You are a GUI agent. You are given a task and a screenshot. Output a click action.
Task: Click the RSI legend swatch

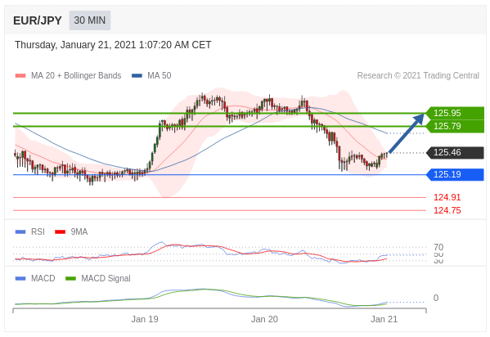[x=20, y=232]
